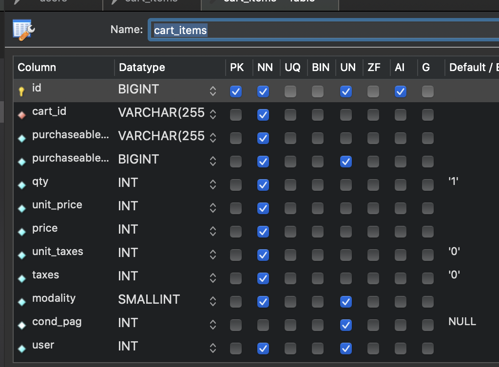
Task: Open datatype stepper for taxes column
Action: (x=213, y=278)
